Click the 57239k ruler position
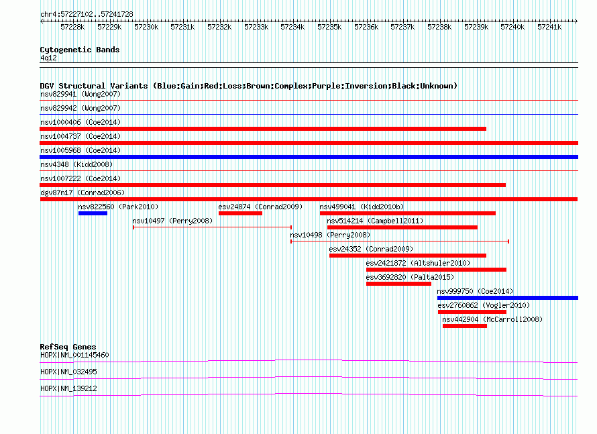Screen dimensions: 597x434 click(476, 28)
